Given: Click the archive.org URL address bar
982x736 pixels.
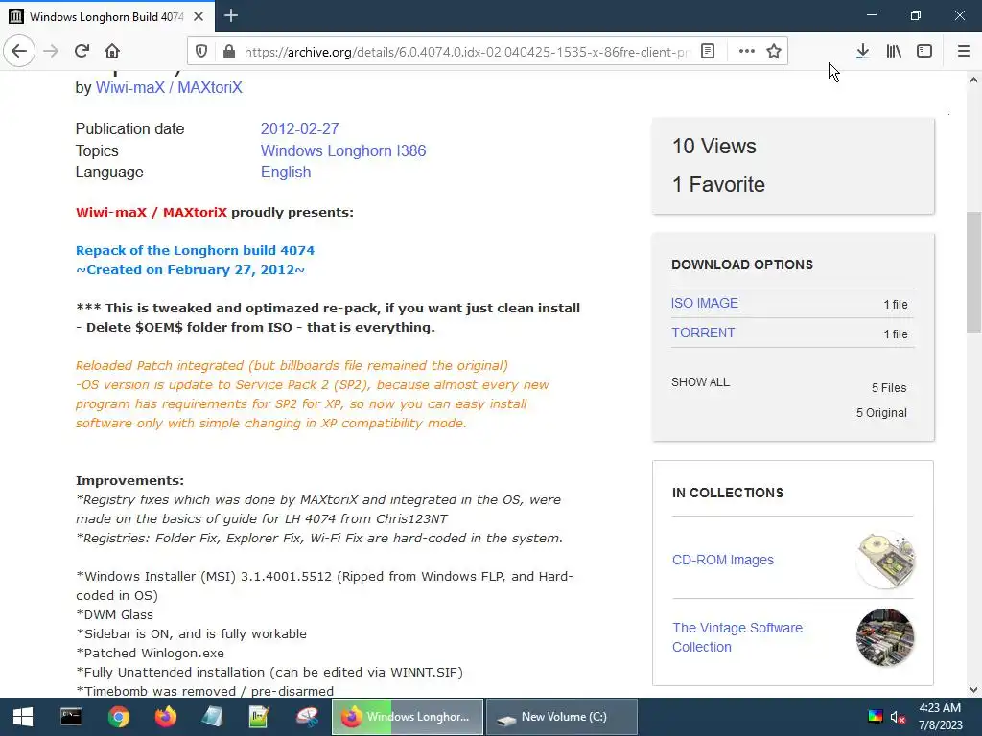Looking at the screenshot, I should point(467,52).
